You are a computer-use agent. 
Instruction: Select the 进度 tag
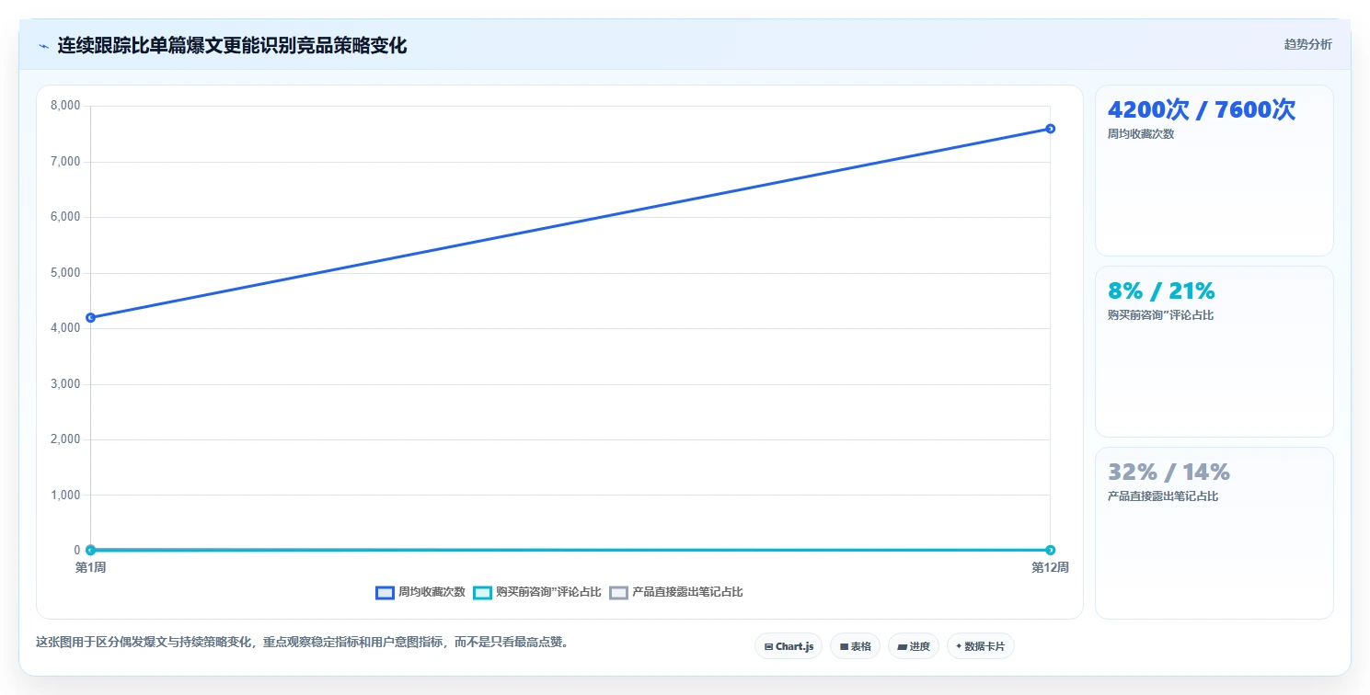click(914, 646)
